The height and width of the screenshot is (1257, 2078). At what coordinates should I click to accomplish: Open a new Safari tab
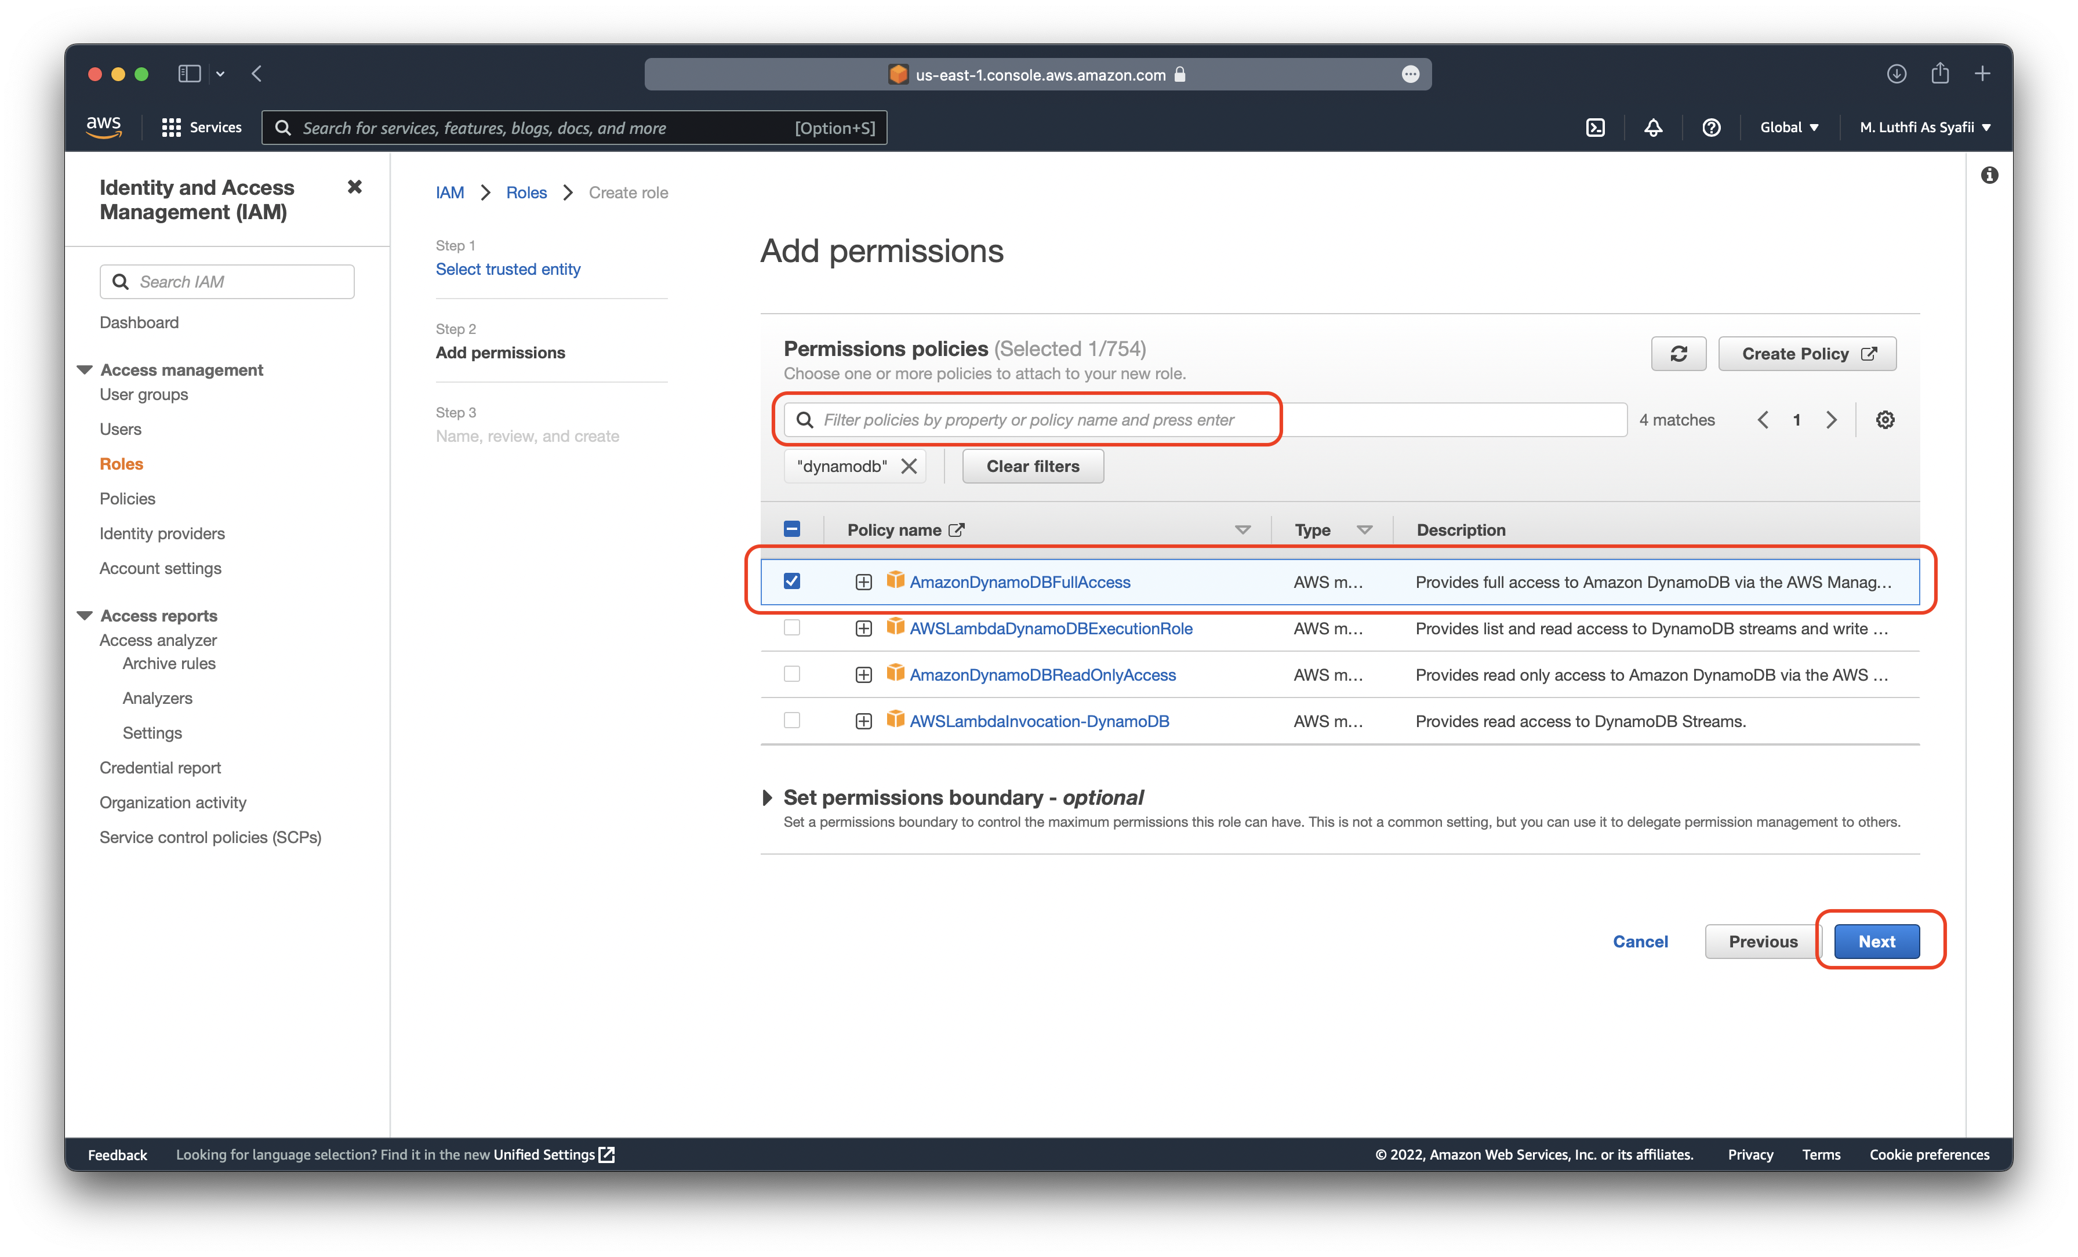pyautogui.click(x=1982, y=74)
